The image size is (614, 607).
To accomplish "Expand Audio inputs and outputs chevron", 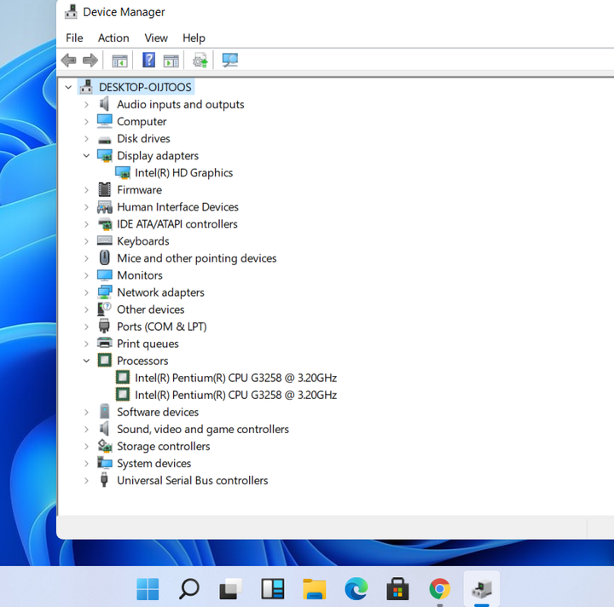I will point(86,105).
